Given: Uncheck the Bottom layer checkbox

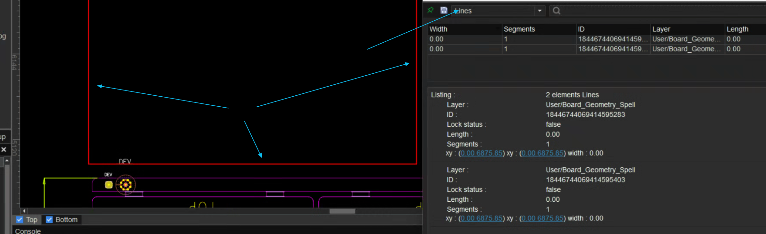Looking at the screenshot, I should (x=49, y=220).
